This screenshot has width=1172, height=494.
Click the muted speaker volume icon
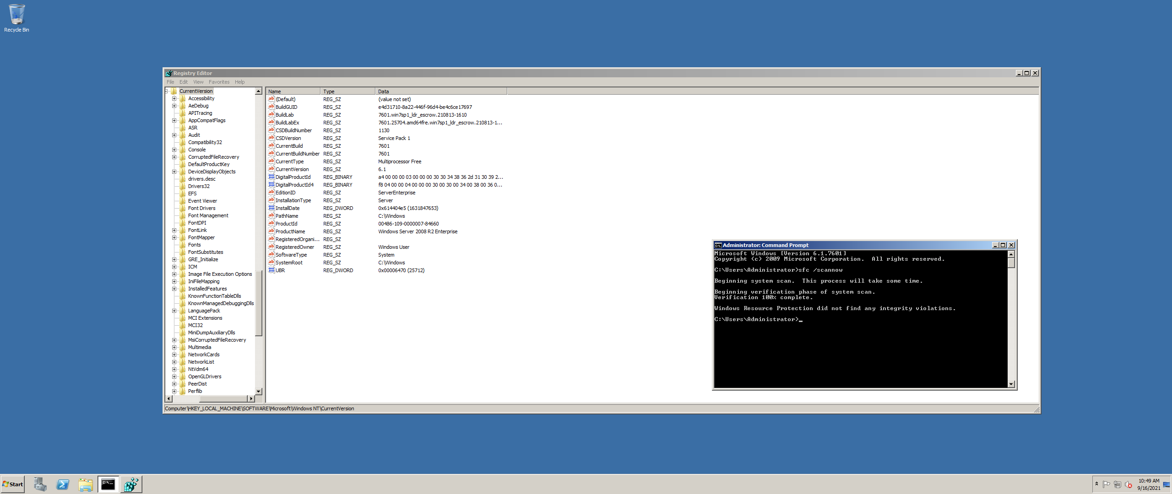pos(1129,484)
